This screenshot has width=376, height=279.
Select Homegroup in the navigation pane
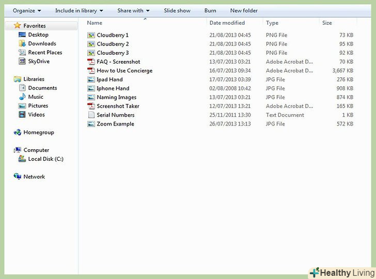click(x=39, y=132)
